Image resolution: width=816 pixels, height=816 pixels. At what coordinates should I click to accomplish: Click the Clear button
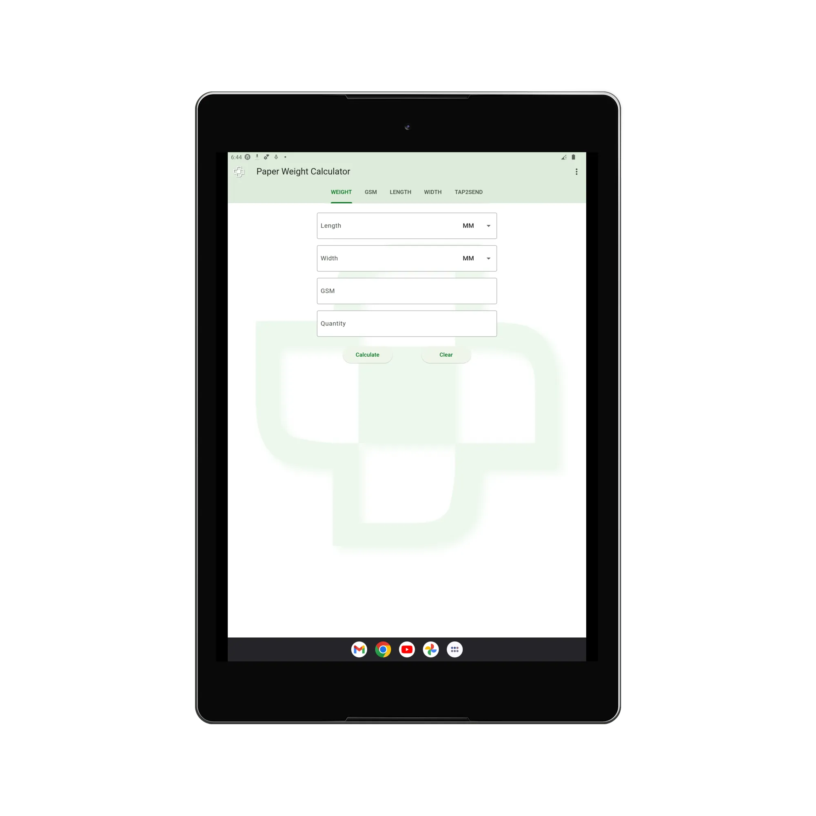coord(446,354)
